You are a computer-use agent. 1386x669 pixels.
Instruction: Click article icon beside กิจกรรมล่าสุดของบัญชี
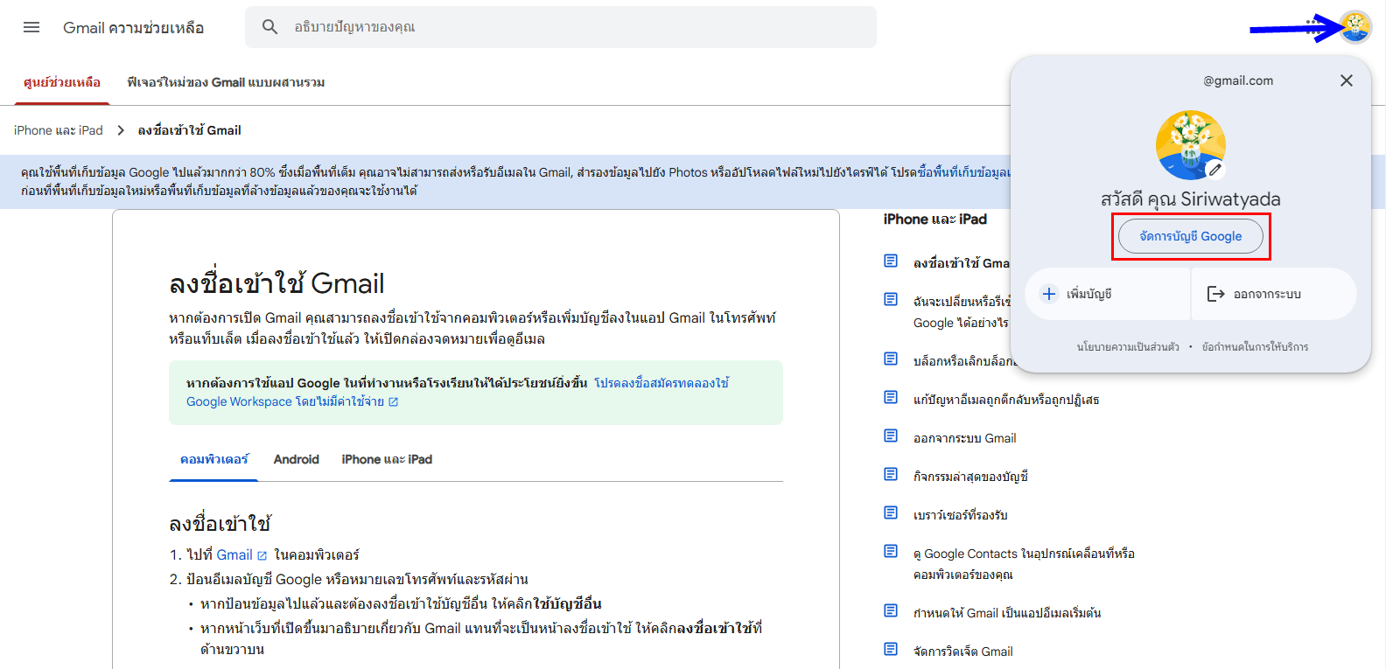pyautogui.click(x=891, y=474)
